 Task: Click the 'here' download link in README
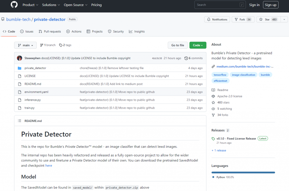49,166
